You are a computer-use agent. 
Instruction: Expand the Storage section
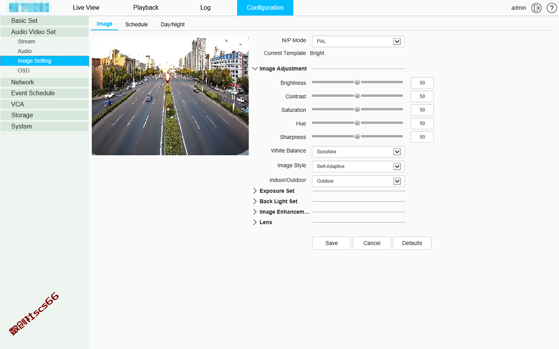[x=45, y=115]
